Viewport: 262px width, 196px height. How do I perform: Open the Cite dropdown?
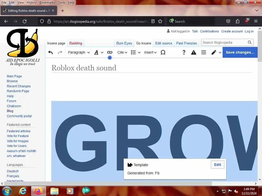pos(122,52)
